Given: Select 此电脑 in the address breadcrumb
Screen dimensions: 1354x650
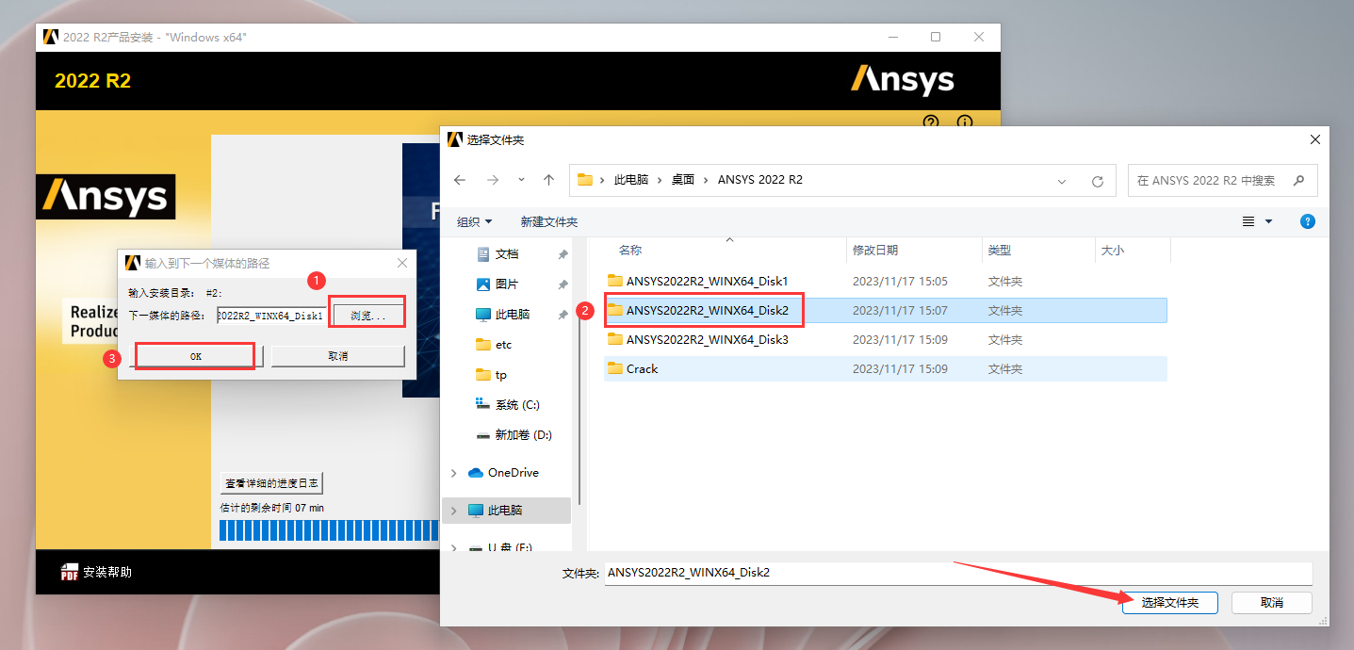Looking at the screenshot, I should 631,180.
